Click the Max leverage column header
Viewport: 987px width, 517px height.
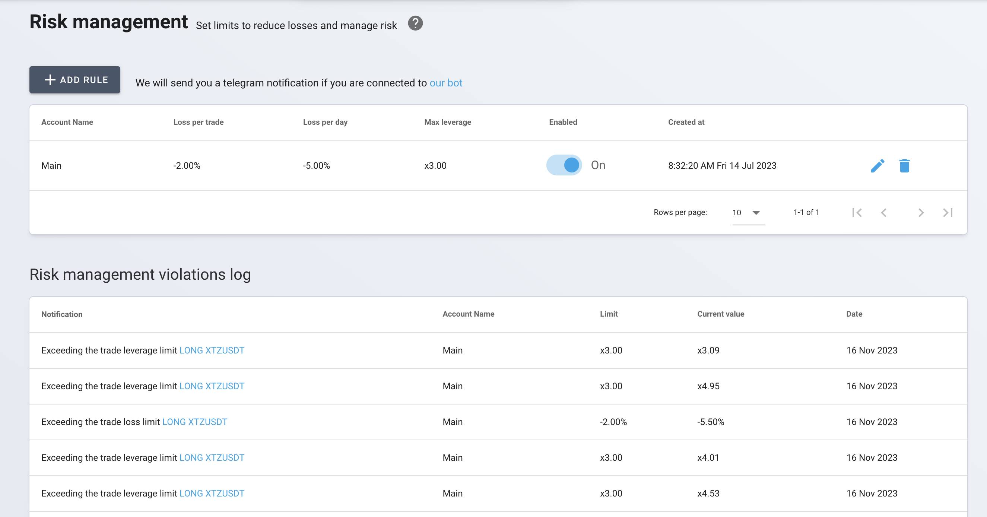click(x=448, y=122)
